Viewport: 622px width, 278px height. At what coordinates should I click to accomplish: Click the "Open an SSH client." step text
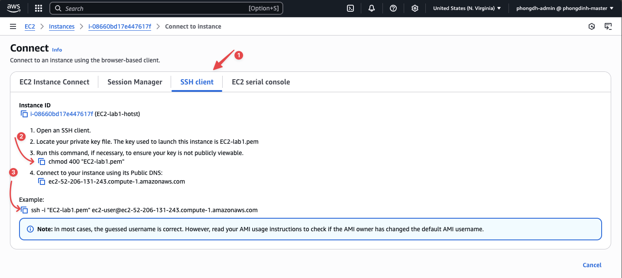[x=64, y=130]
